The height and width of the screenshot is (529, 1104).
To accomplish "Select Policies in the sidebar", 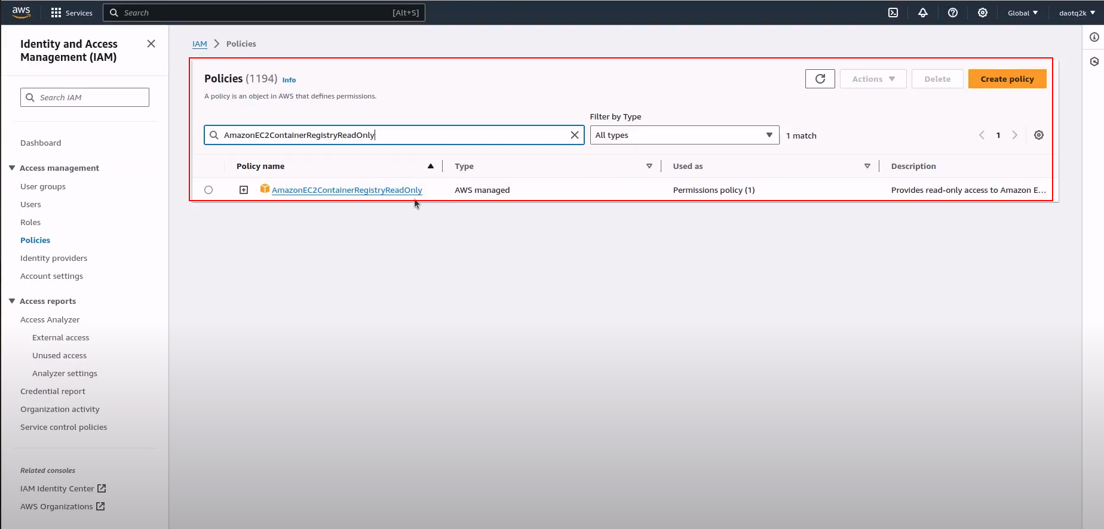I will (35, 240).
